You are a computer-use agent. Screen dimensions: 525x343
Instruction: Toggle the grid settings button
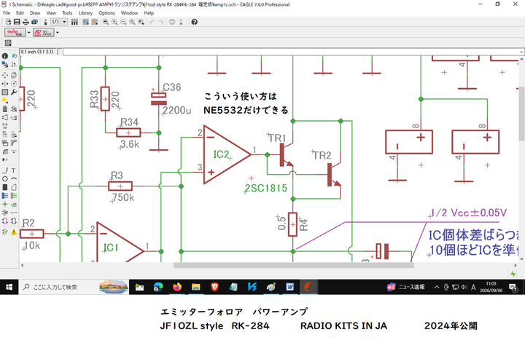coord(8,43)
